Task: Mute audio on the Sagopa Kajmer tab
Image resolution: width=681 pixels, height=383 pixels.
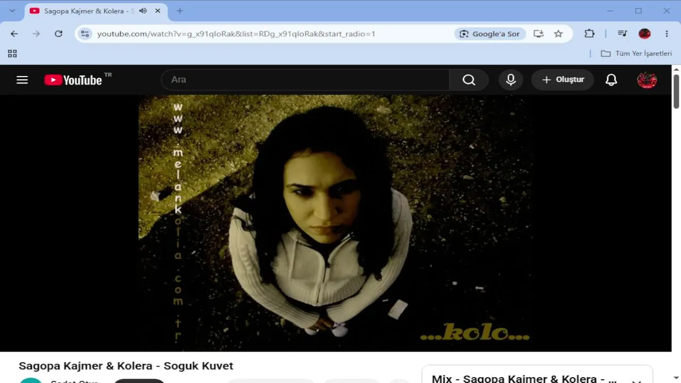Action: (143, 11)
